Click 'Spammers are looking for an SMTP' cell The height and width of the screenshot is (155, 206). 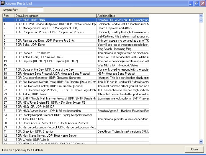click(123, 98)
